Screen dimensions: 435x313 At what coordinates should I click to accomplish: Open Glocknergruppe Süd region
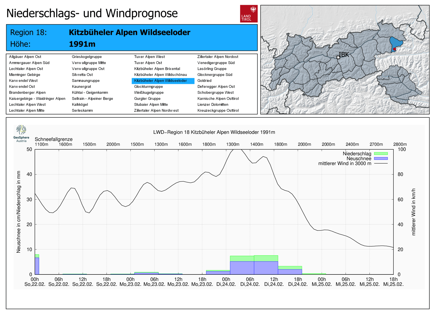(x=215, y=75)
